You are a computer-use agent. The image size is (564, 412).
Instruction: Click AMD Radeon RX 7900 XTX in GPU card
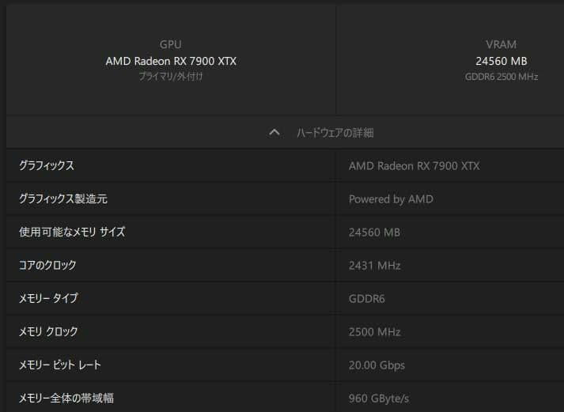coord(171,61)
